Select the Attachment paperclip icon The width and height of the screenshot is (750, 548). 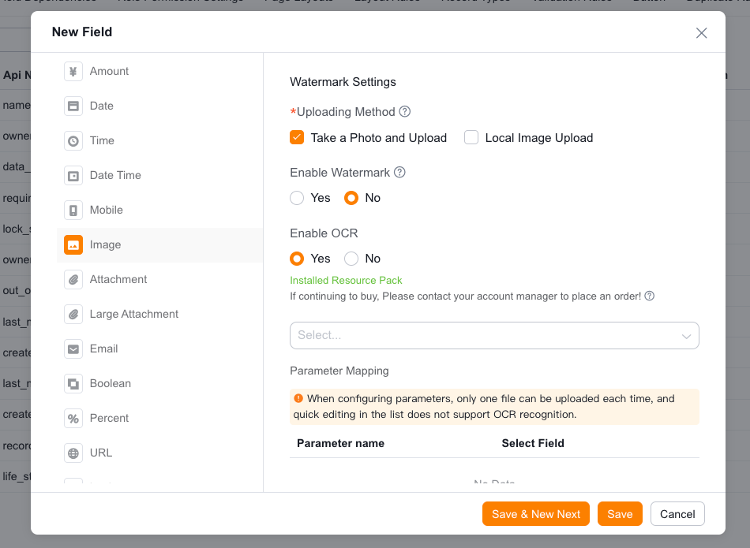tap(73, 279)
